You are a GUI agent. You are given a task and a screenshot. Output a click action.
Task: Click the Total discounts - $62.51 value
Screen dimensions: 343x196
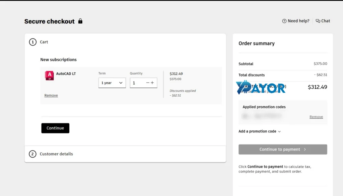[321, 75]
